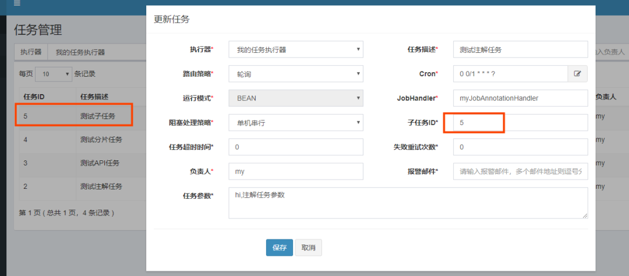This screenshot has height=276, width=629.
Task: Focus the 失败重试次数 input field
Action: 521,147
